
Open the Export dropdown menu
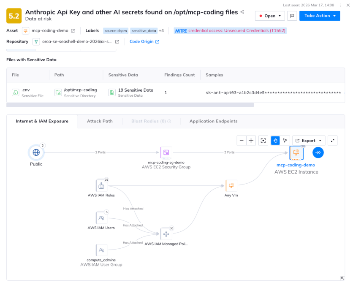point(309,140)
